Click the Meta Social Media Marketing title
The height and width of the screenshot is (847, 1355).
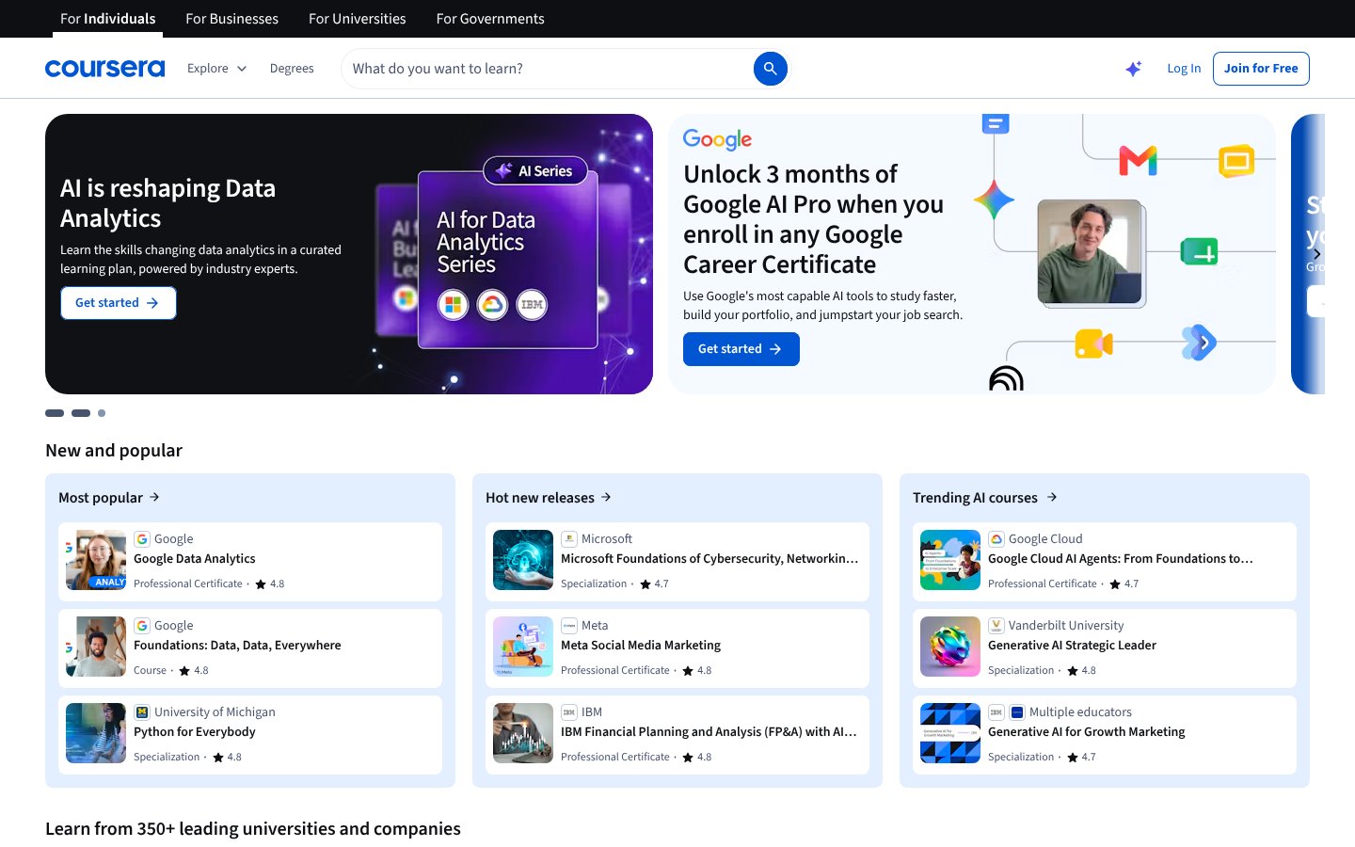(x=641, y=646)
